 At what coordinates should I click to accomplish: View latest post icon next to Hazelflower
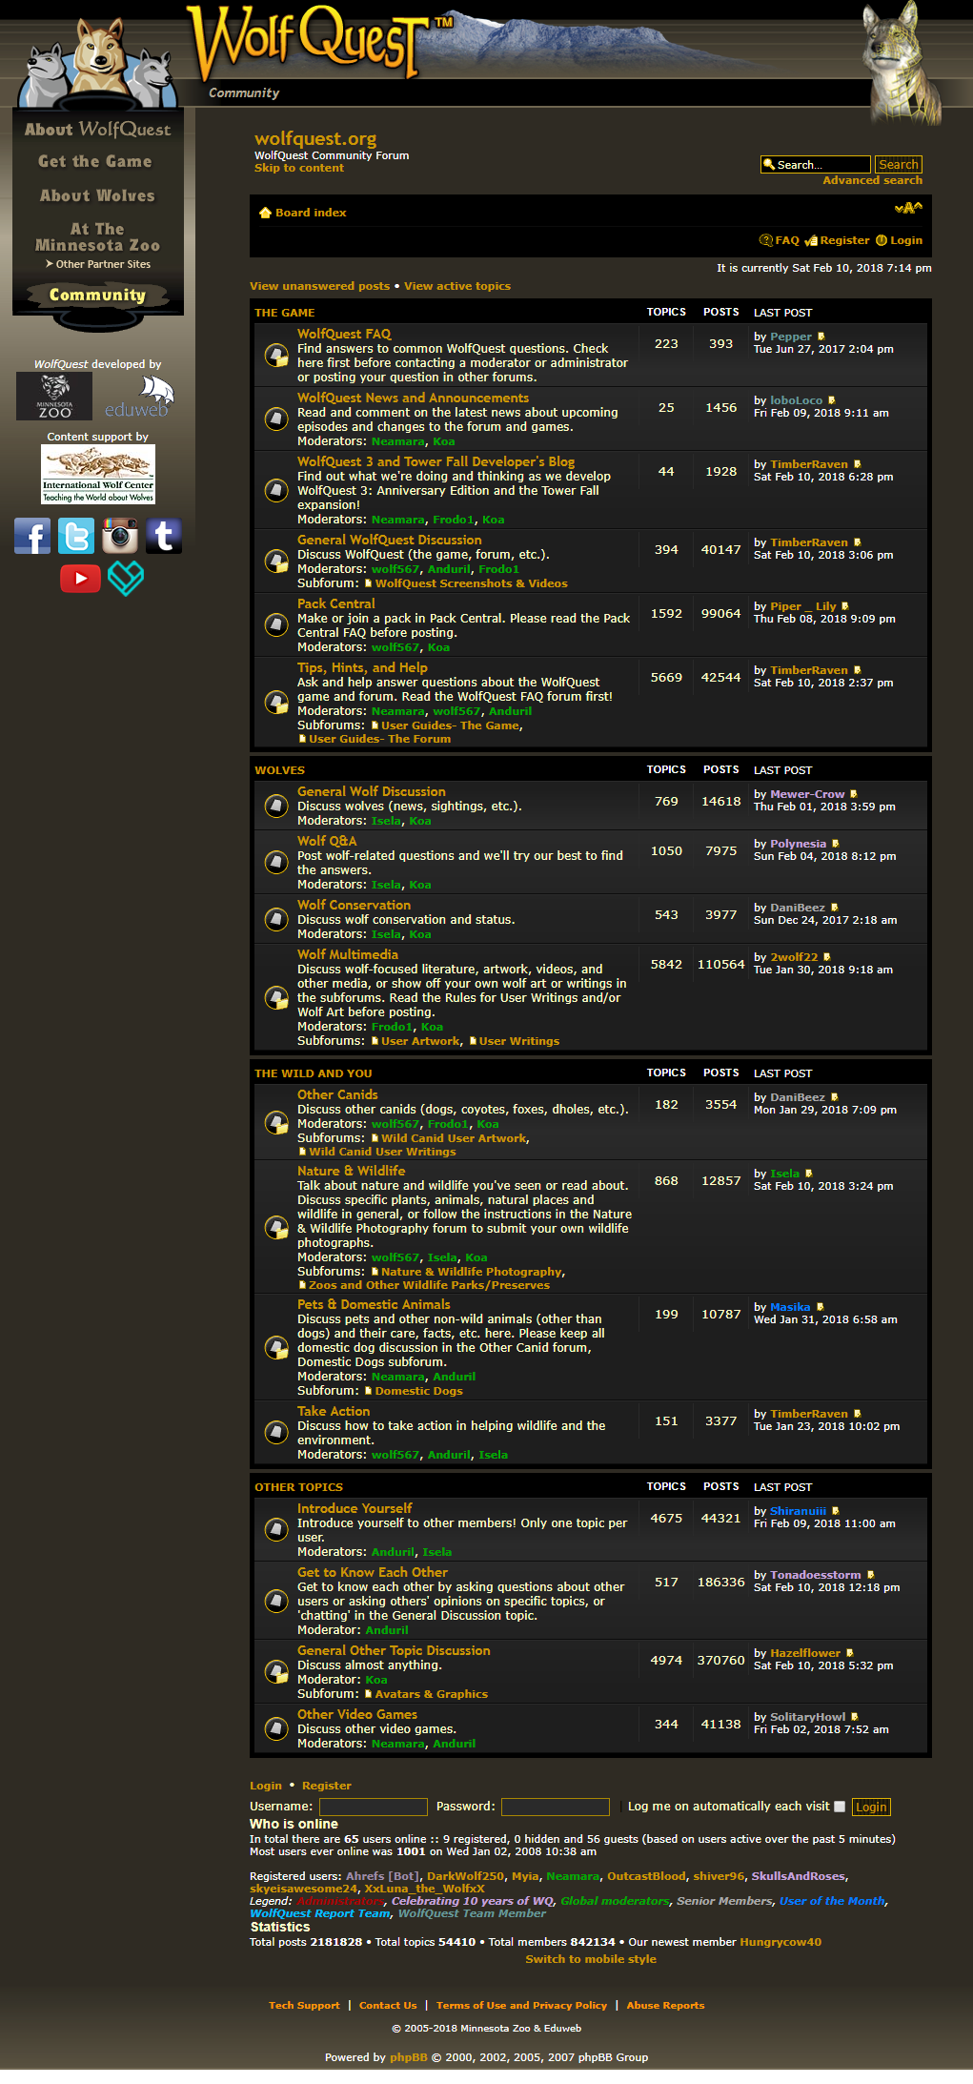coord(850,1653)
